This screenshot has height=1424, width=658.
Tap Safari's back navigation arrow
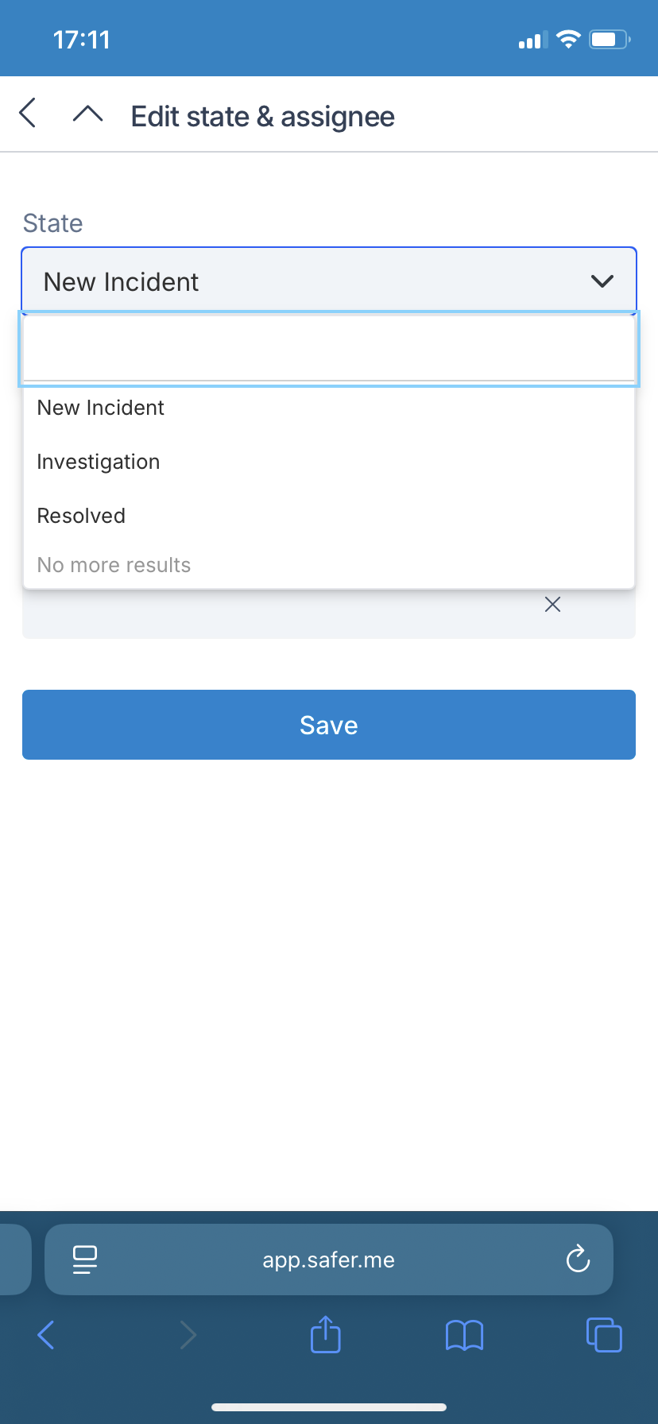click(x=45, y=1335)
